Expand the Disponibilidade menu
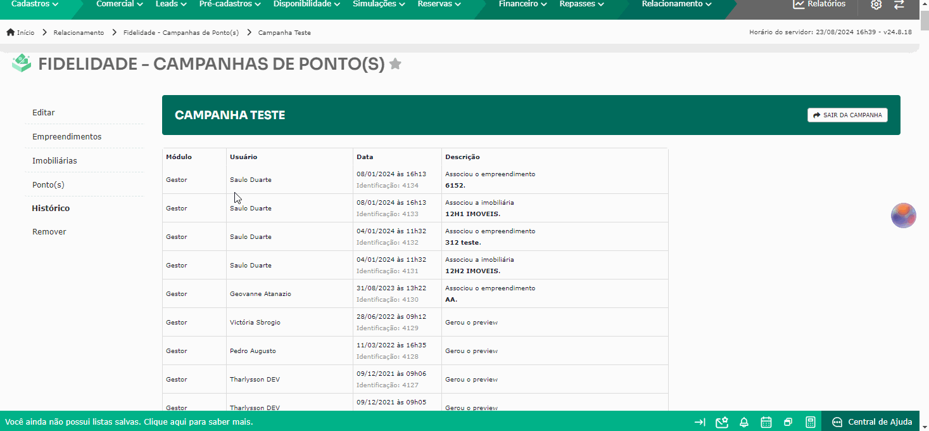929x431 pixels. coord(307,4)
